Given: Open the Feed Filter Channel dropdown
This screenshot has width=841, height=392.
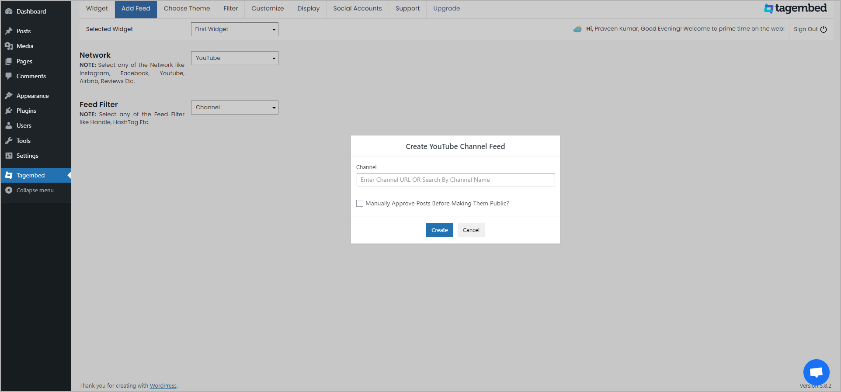Looking at the screenshot, I should (235, 108).
